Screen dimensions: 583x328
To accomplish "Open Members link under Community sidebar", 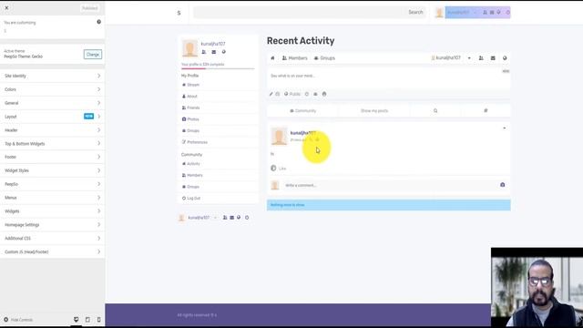I will [x=192, y=175].
